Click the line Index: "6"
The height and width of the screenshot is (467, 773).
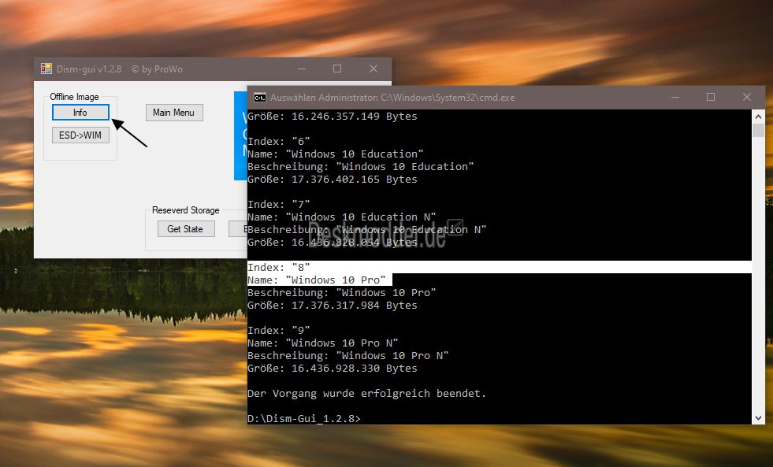coord(278,141)
